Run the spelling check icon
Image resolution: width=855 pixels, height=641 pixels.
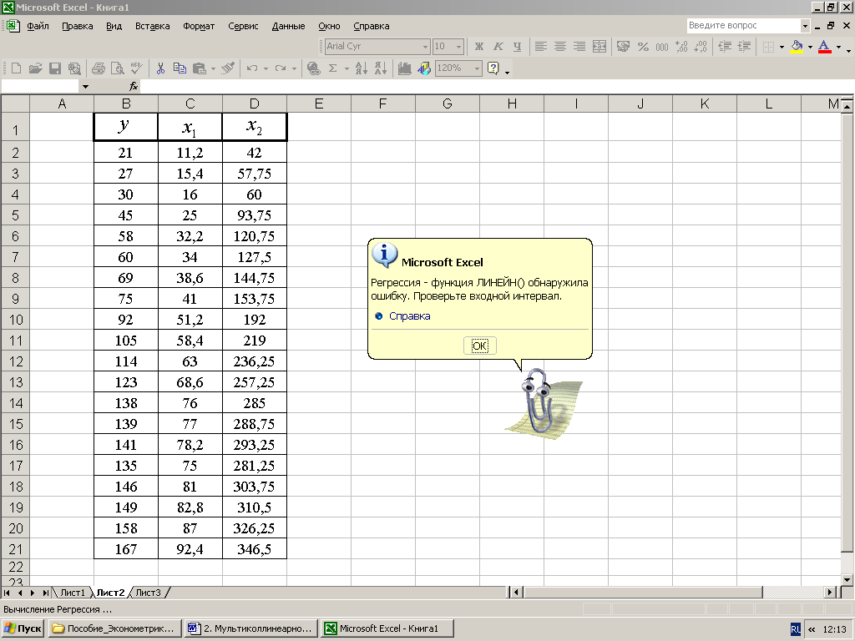click(136, 68)
